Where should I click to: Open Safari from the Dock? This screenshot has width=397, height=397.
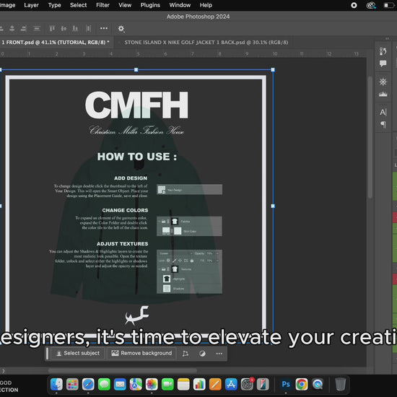(88, 384)
